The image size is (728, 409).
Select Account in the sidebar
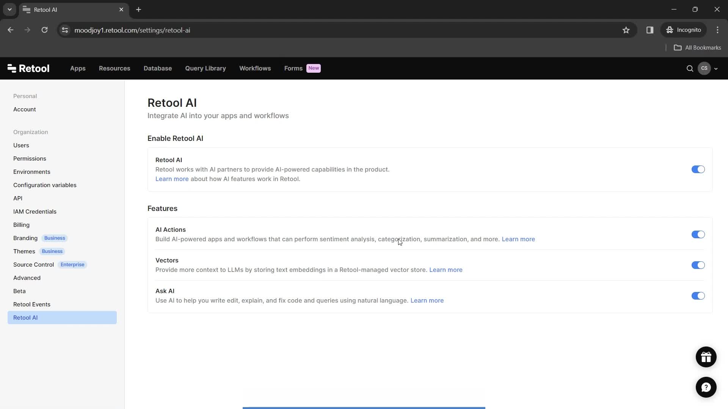25,109
